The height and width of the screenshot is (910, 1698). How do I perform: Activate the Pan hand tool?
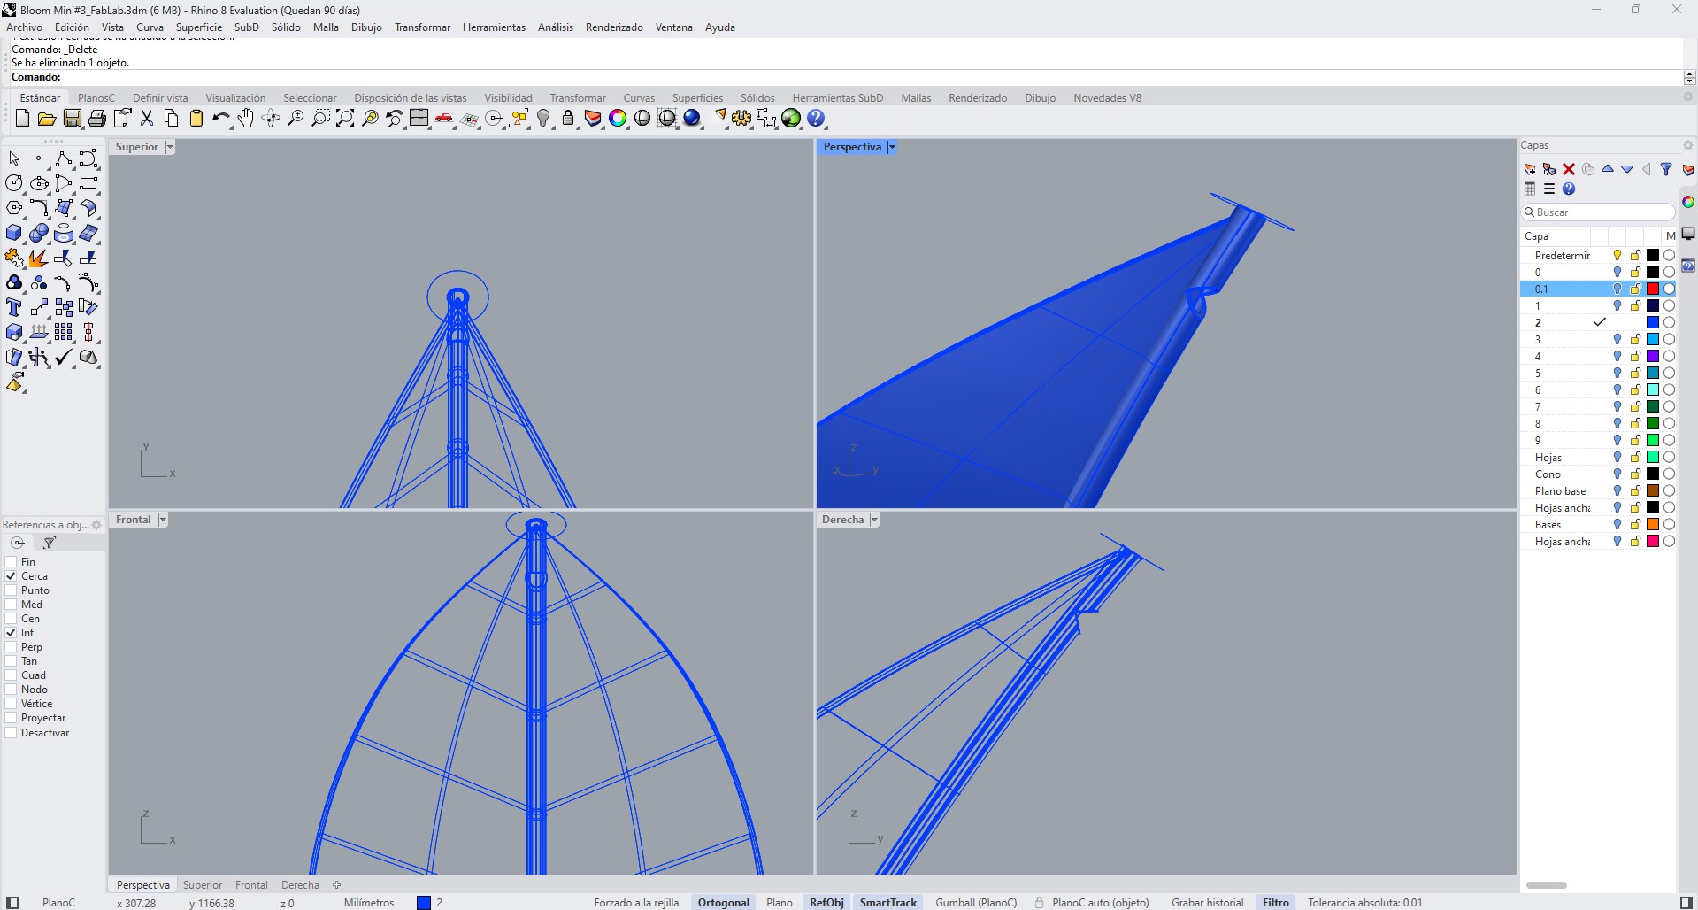(x=246, y=118)
